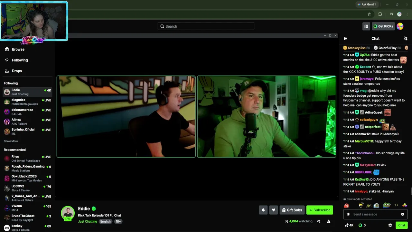Viewport: 412px width, 232px height.
Task: Open the chat users list icon
Action: 405,39
